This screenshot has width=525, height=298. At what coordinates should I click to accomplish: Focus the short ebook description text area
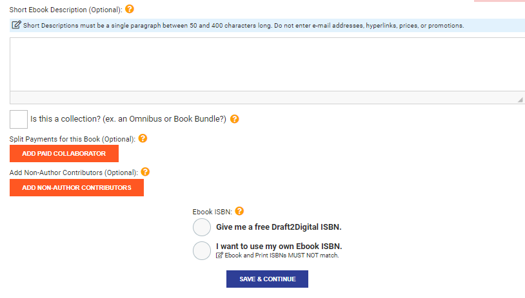click(x=266, y=64)
